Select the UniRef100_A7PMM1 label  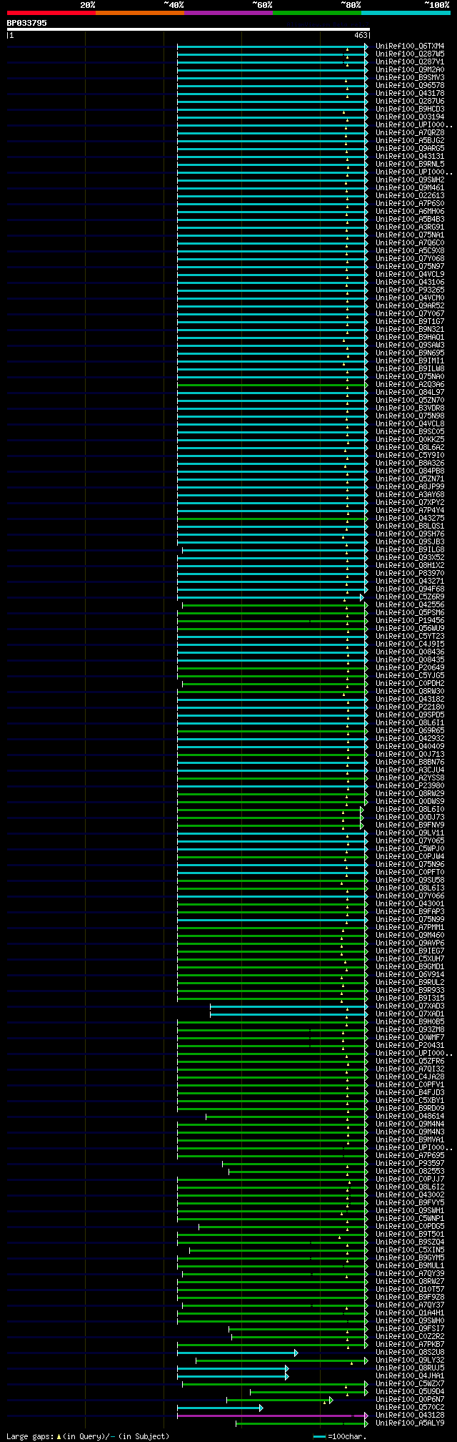pyautogui.click(x=410, y=927)
